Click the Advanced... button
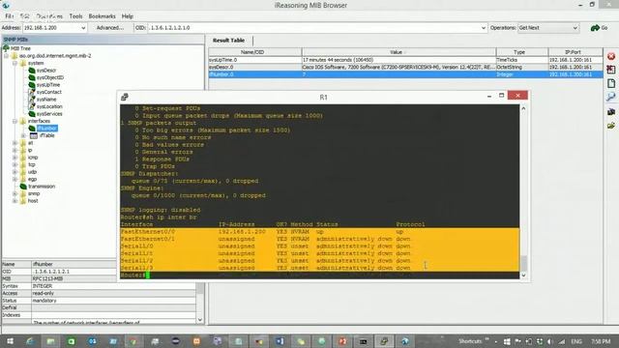Screen dimensions: 619x348 [110, 28]
